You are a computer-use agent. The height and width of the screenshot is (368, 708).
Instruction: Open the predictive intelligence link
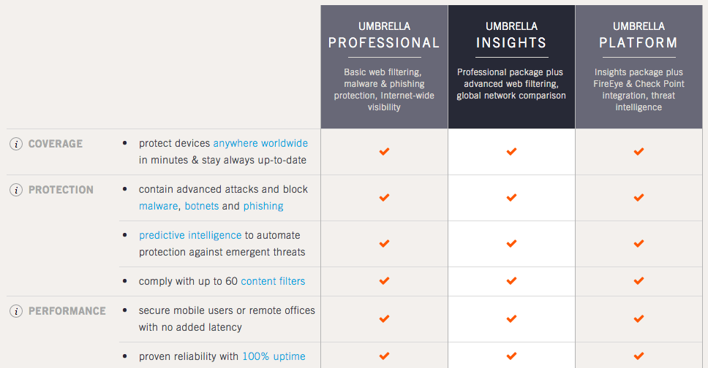[190, 235]
